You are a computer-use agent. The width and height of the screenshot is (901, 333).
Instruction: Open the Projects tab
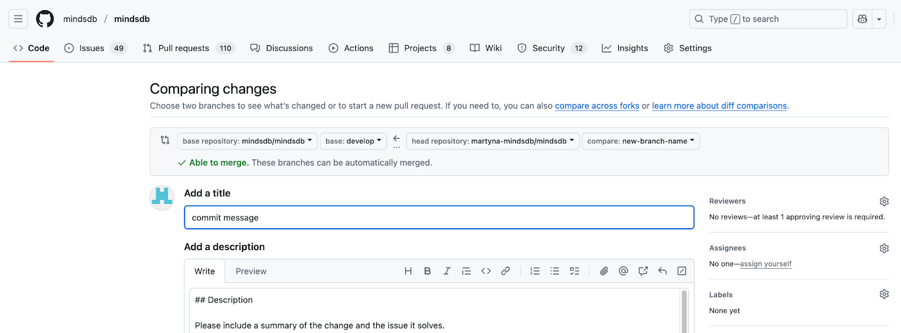click(421, 48)
